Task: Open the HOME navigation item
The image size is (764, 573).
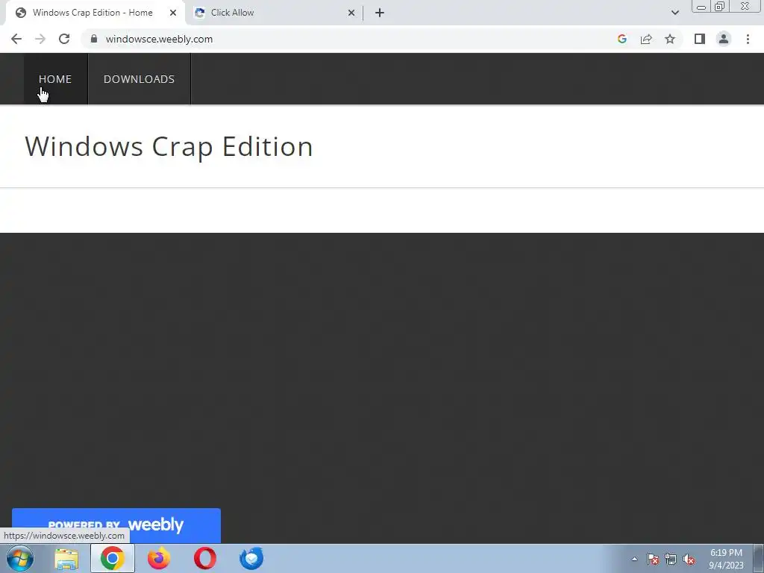Action: click(x=55, y=79)
